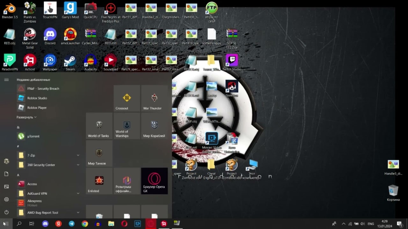The image size is (408, 229).
Task: Open notification center in taskbar
Action: 399,224
